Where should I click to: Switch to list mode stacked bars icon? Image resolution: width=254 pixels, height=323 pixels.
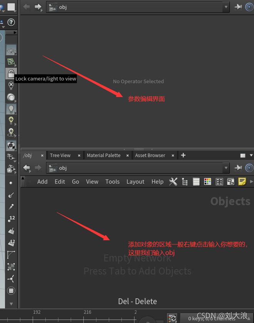click(196, 182)
